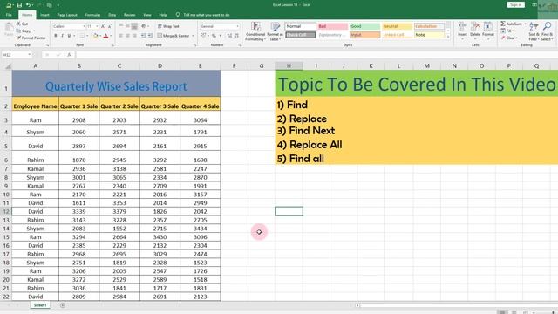Apply the Good cell style
Screen dimensions: 558x314
click(364, 26)
